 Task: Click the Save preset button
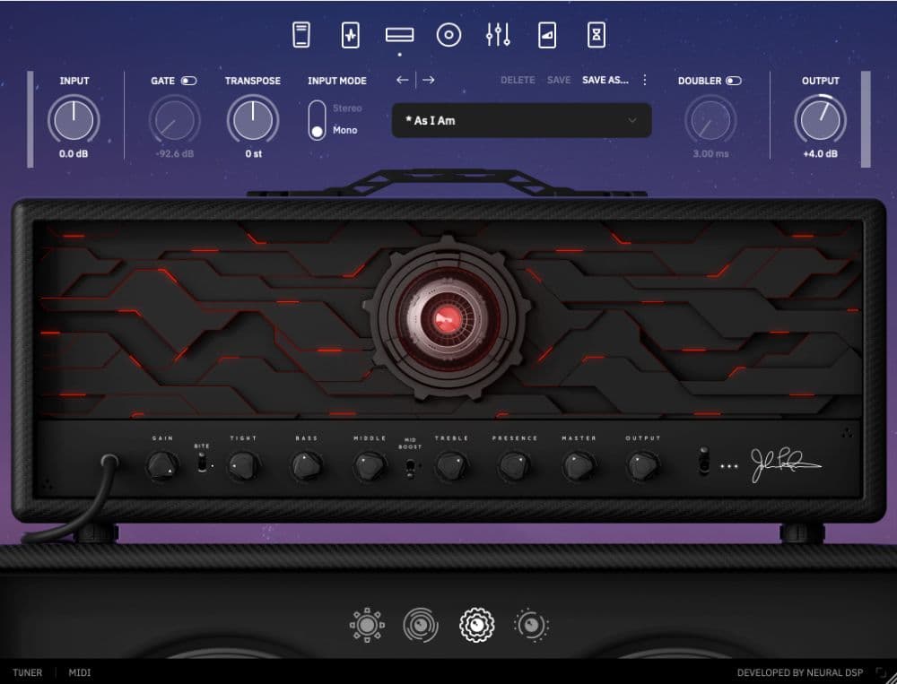click(x=558, y=80)
